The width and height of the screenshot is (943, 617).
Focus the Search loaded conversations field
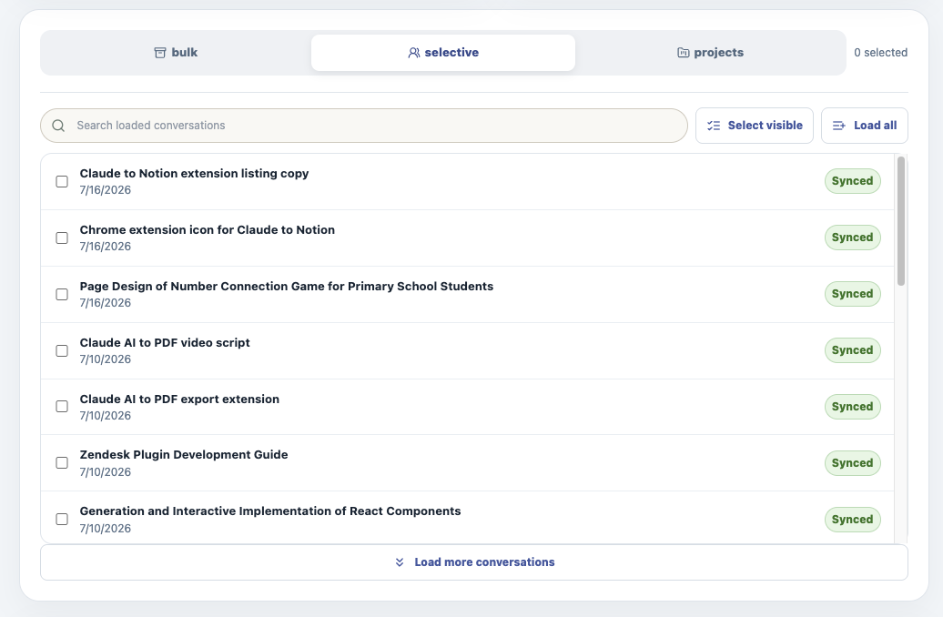(x=364, y=126)
